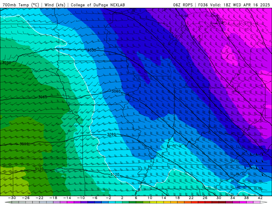Image resolution: width=272 pixels, height=204 pixels.
Task: Click the '42' tick label on the color scale
Action: (260, 198)
